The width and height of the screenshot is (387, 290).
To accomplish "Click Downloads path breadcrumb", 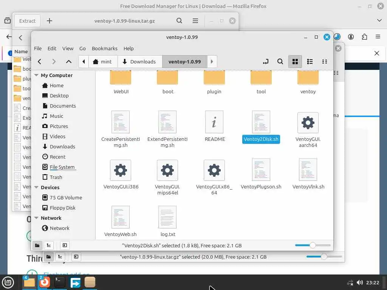I will click(140, 62).
